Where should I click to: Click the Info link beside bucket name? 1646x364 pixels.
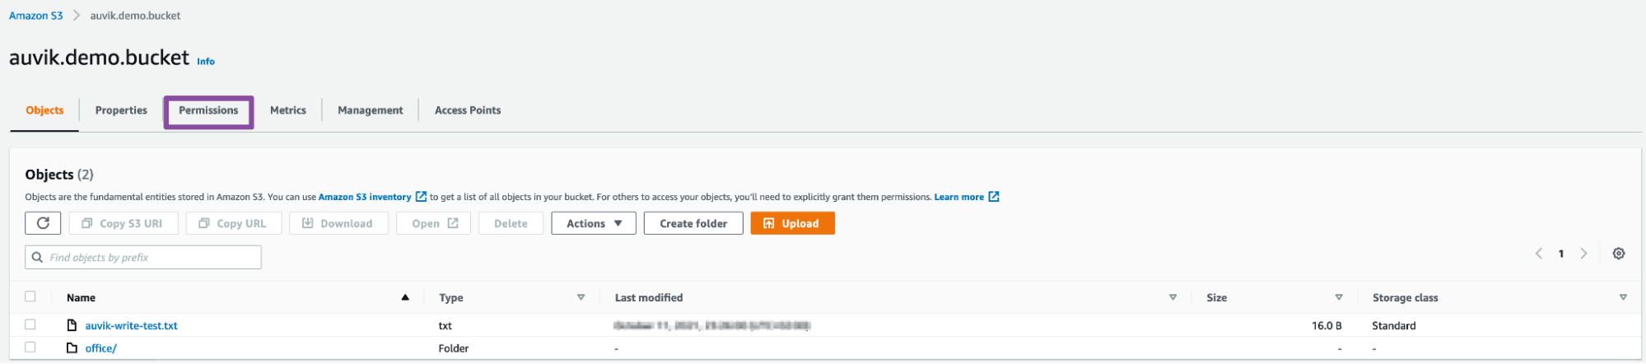pyautogui.click(x=206, y=62)
